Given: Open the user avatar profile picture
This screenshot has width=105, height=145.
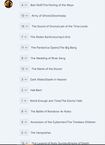Looking at the screenshot, I should tap(8, 4).
